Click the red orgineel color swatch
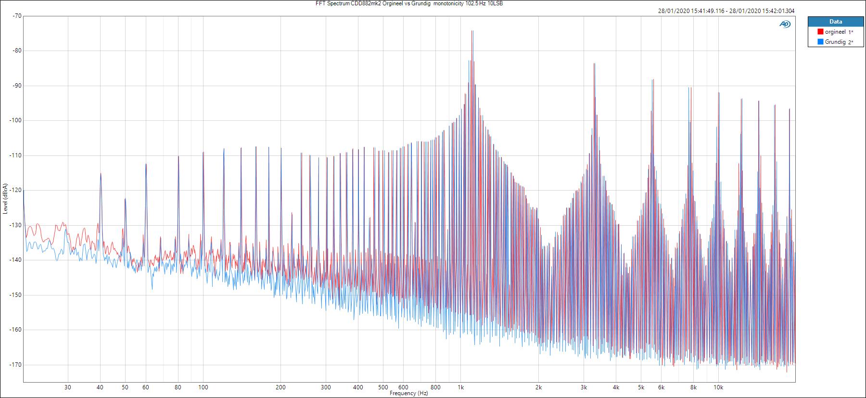 [x=820, y=32]
